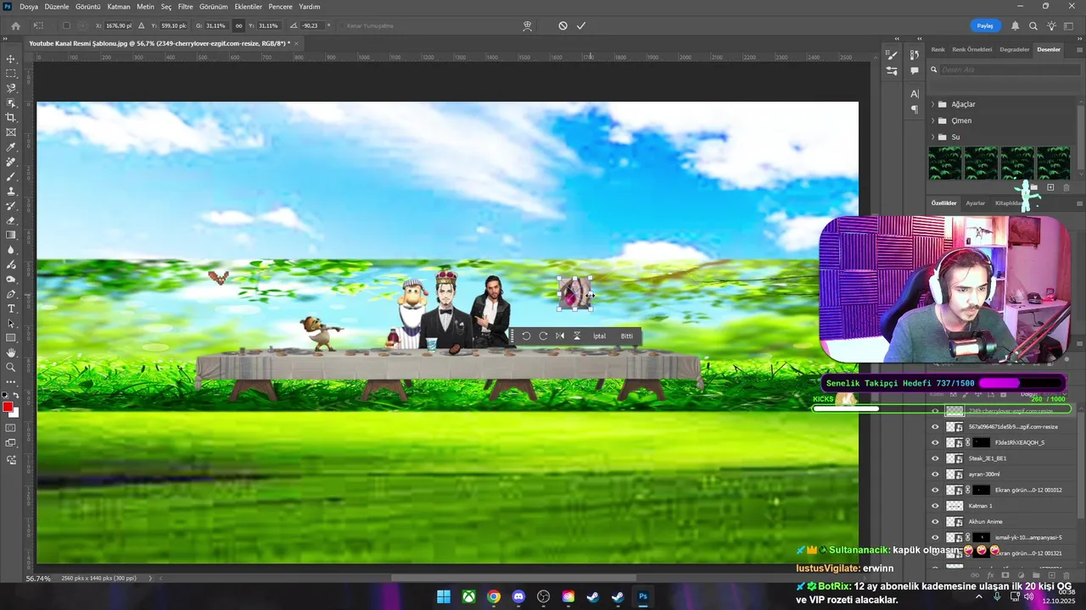Open the Character panel icon

(x=915, y=93)
